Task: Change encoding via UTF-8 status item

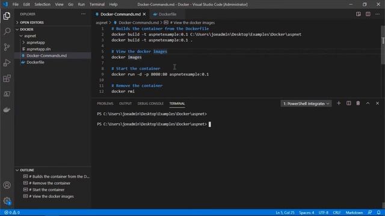Action: tap(324, 212)
